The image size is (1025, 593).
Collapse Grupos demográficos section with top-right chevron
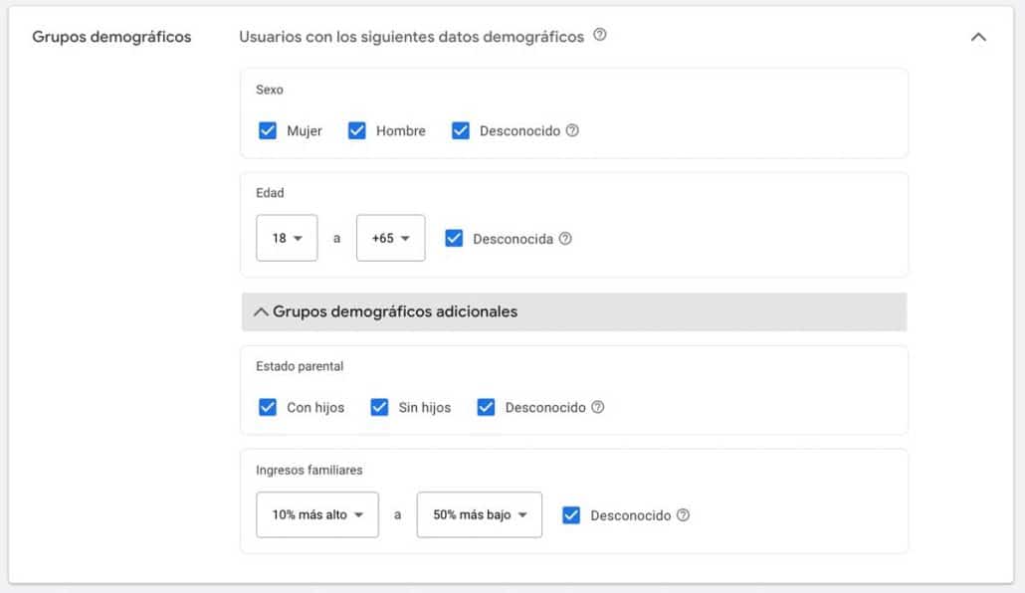click(978, 37)
